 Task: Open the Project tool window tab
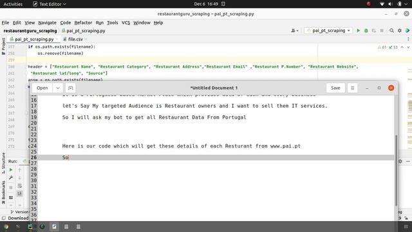[x=3, y=46]
